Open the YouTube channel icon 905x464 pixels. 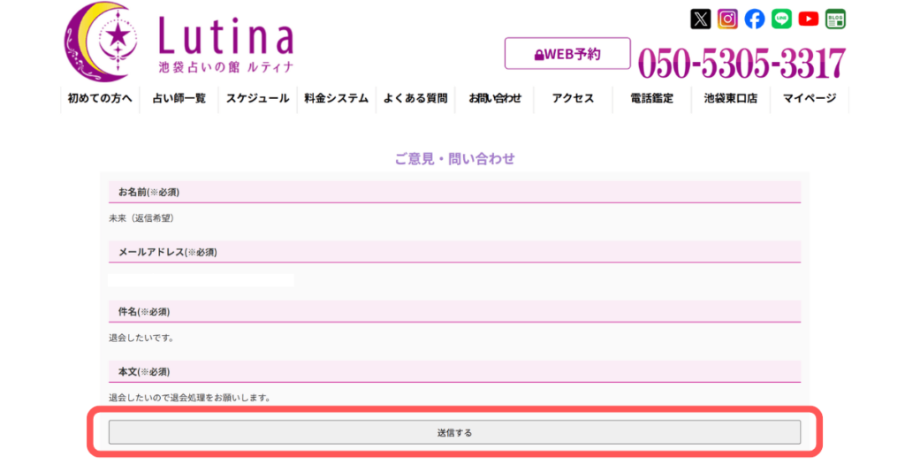[x=809, y=19]
